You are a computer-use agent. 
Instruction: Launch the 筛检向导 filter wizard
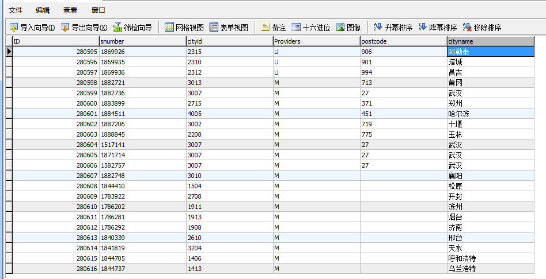tap(132, 28)
